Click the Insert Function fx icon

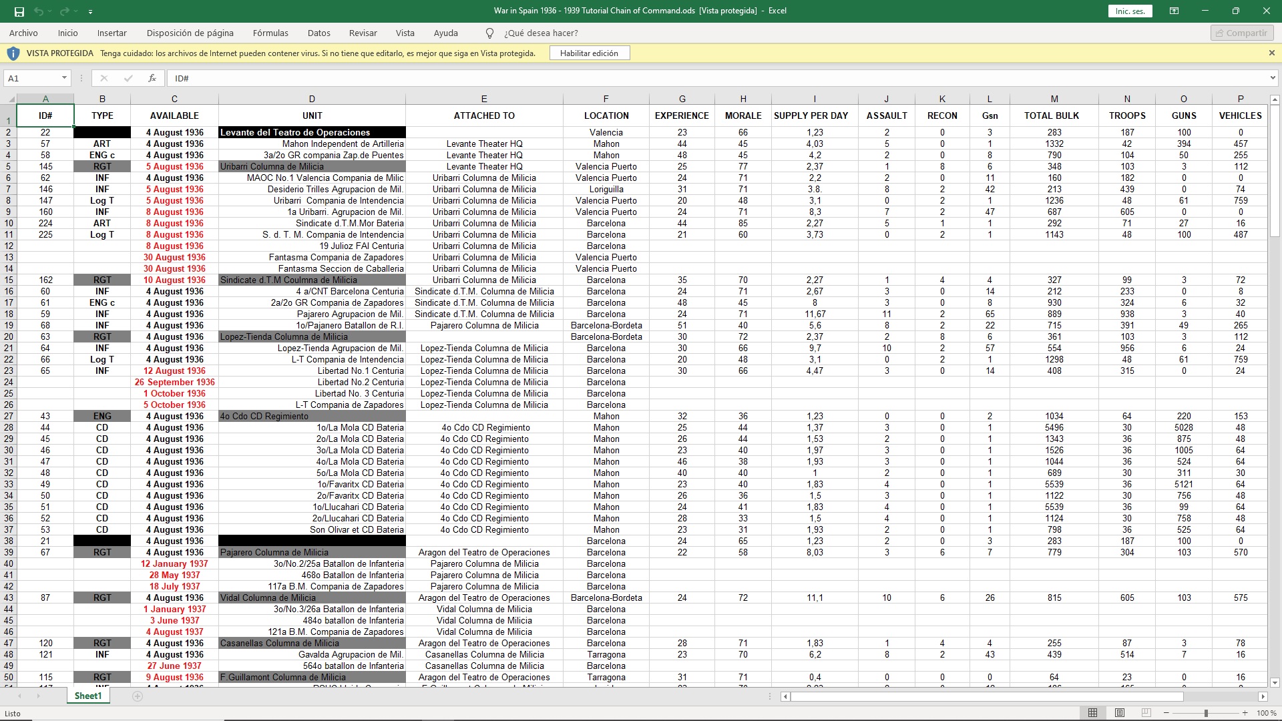point(152,78)
